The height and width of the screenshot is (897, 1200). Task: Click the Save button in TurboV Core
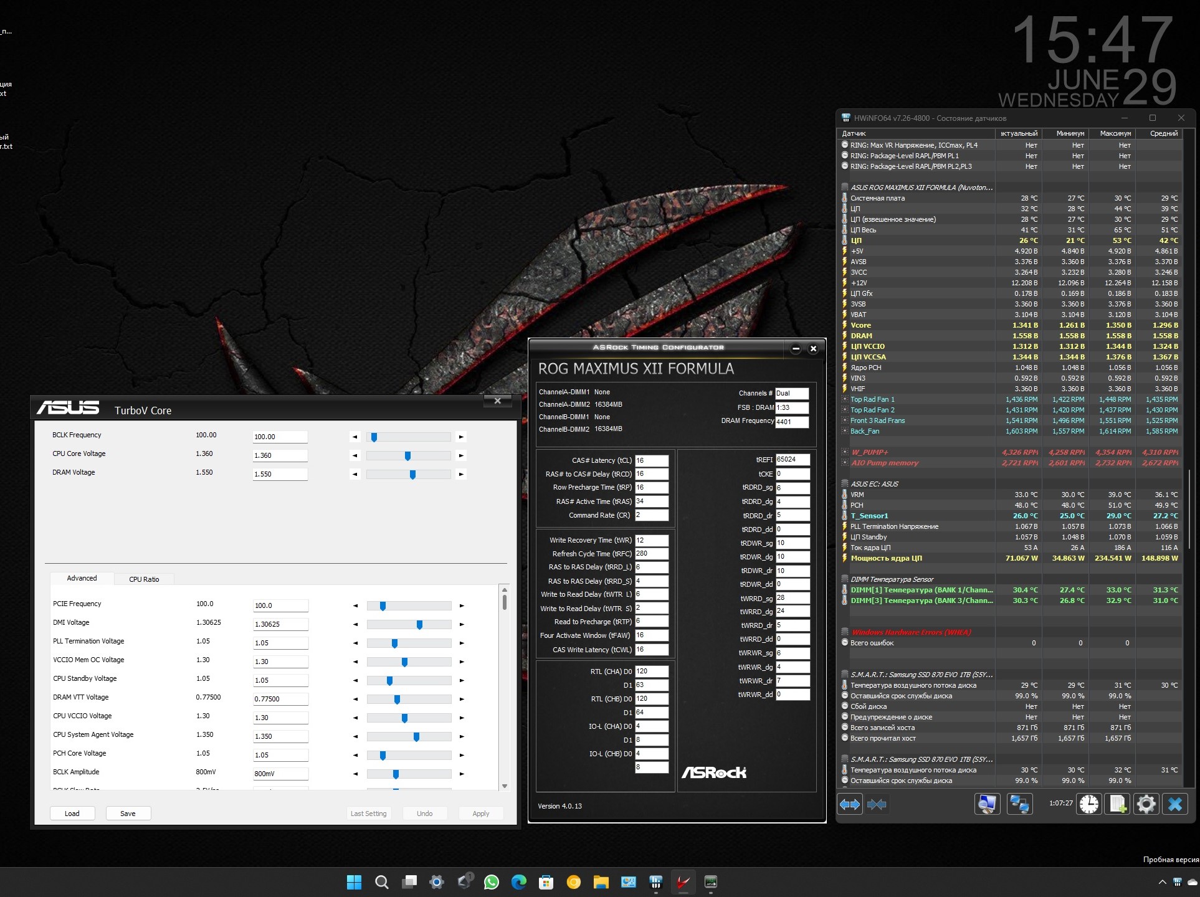(128, 814)
